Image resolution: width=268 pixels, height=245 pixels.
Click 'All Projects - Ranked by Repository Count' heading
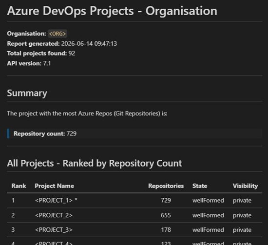tap(95, 163)
